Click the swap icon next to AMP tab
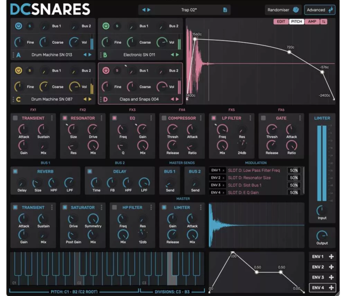 324,22
